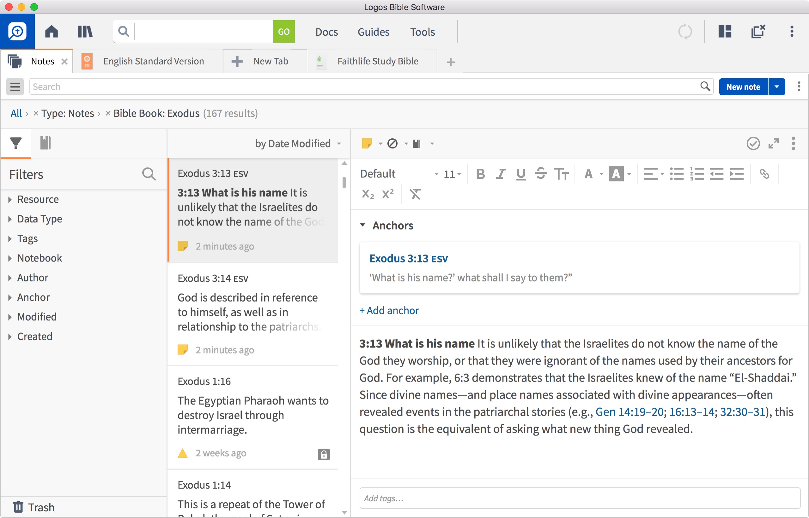Open the Layouts icon
This screenshot has width=809, height=518.
point(725,32)
